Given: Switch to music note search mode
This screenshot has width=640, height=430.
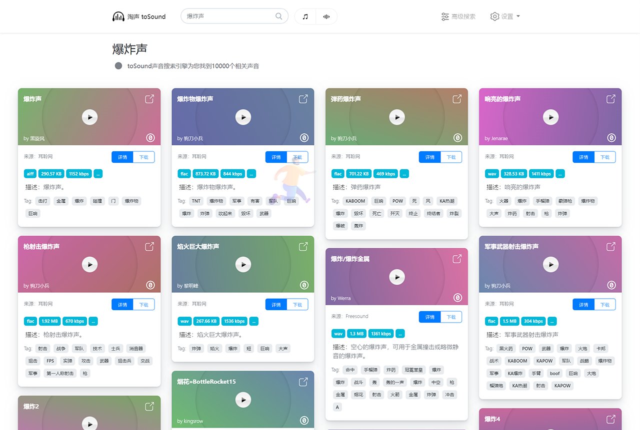Looking at the screenshot, I should coord(305,16).
